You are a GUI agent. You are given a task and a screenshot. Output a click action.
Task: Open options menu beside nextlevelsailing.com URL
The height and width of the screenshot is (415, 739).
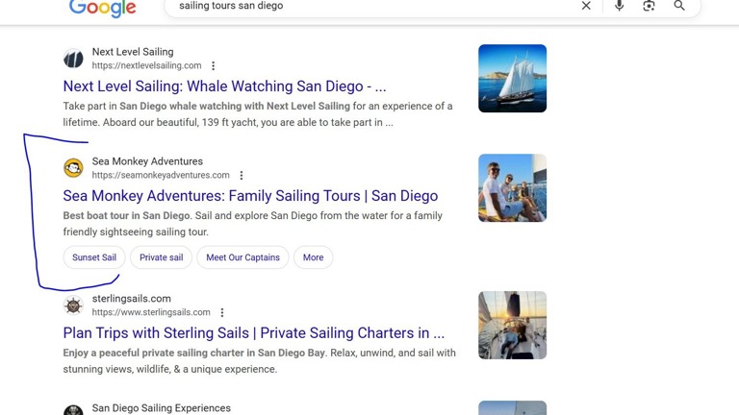tap(214, 66)
